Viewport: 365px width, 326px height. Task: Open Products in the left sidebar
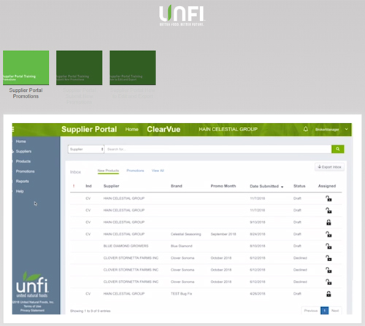23,161
